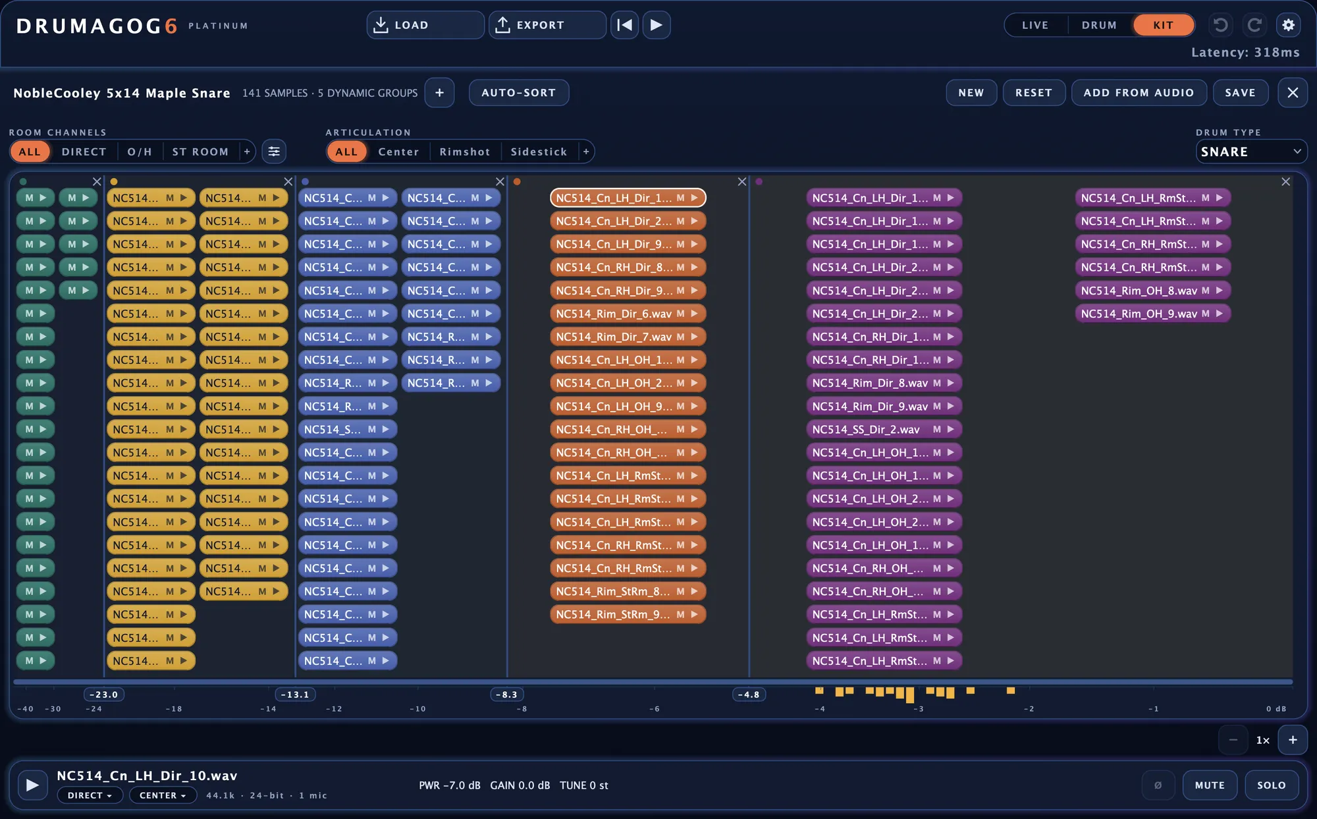Click the redo arrow icon

point(1254,25)
